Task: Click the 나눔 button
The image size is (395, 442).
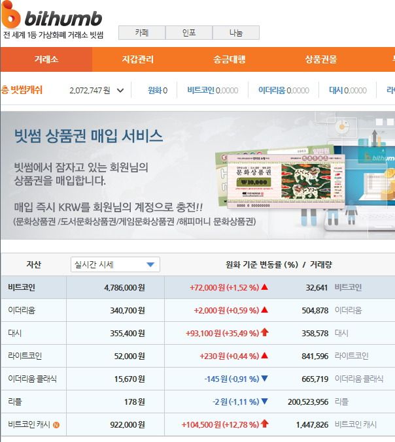Action: click(236, 33)
